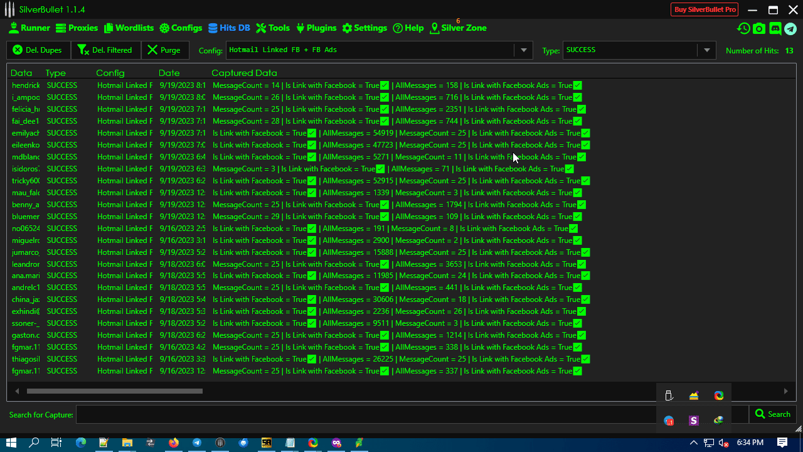This screenshot has width=803, height=452.
Task: Click the screenshot camera icon
Action: point(759,28)
